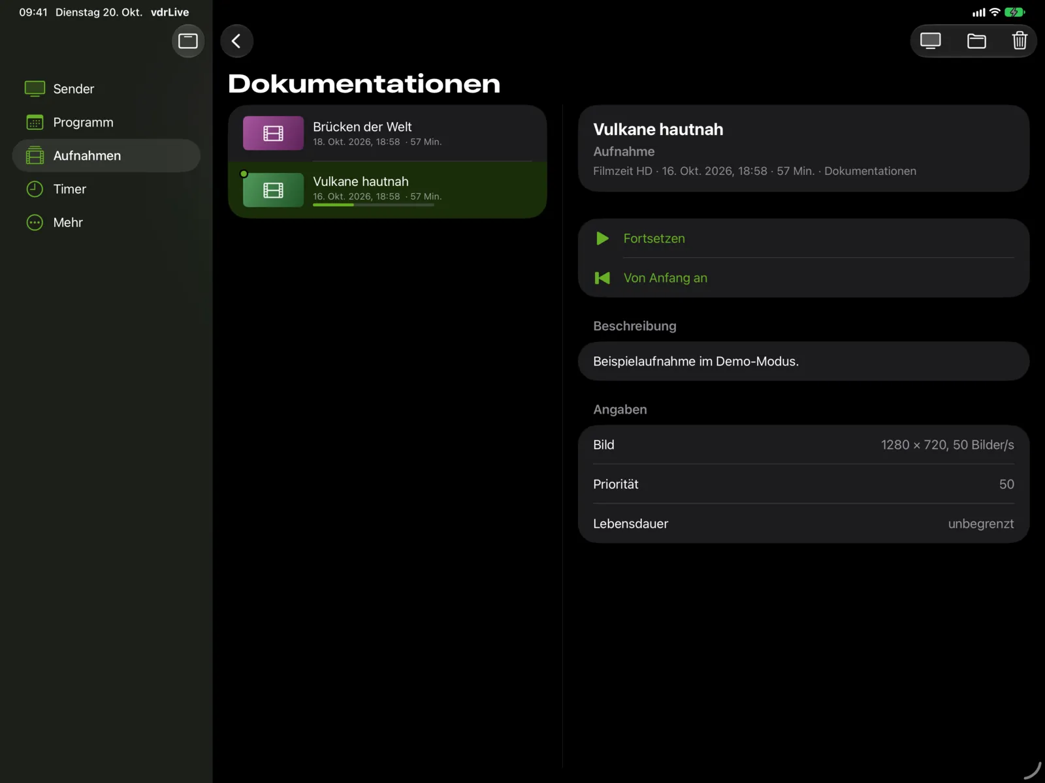Image resolution: width=1045 pixels, height=783 pixels.
Task: Tap the skip-to-start icon beside Von Anfang an
Action: click(x=602, y=278)
